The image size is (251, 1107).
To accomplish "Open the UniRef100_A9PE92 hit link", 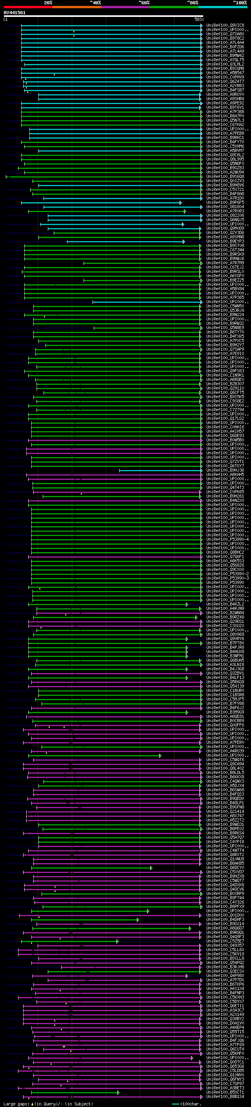I will click(225, 103).
